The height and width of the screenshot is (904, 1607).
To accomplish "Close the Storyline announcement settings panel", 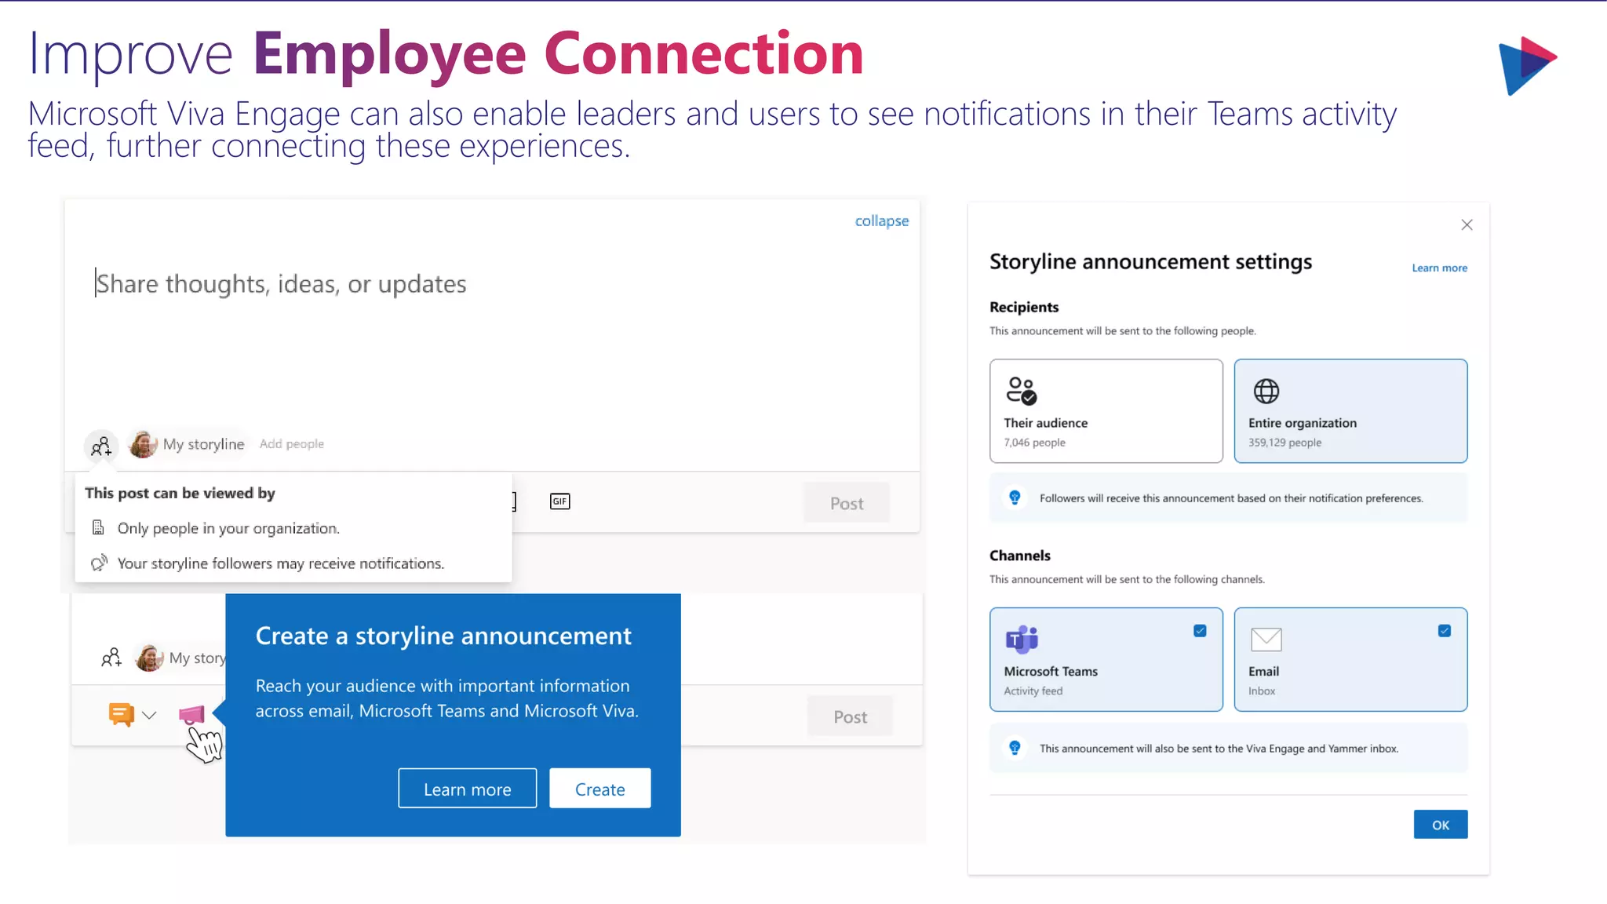I will coord(1467,225).
